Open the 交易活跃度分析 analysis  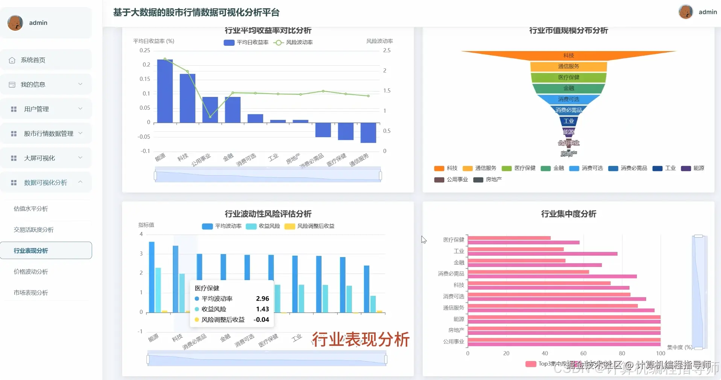[33, 229]
